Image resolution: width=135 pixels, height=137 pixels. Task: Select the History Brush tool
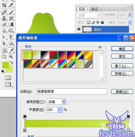[11, 18]
